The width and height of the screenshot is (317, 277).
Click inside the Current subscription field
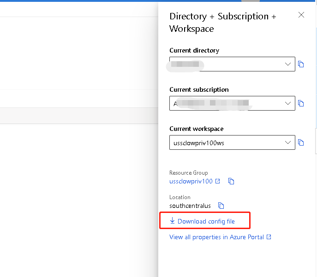(221, 103)
